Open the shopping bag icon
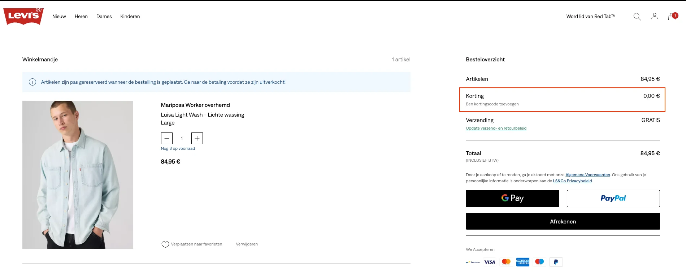Image resolution: width=686 pixels, height=274 pixels. click(672, 17)
